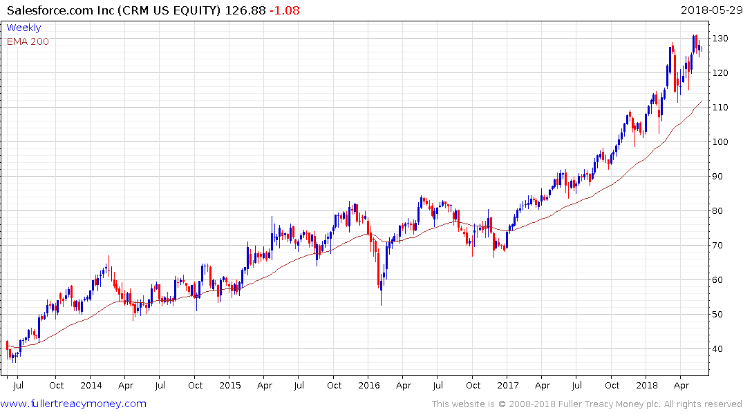743x414 pixels.
Task: Click the 90 price axis label
Action: pyautogui.click(x=717, y=177)
